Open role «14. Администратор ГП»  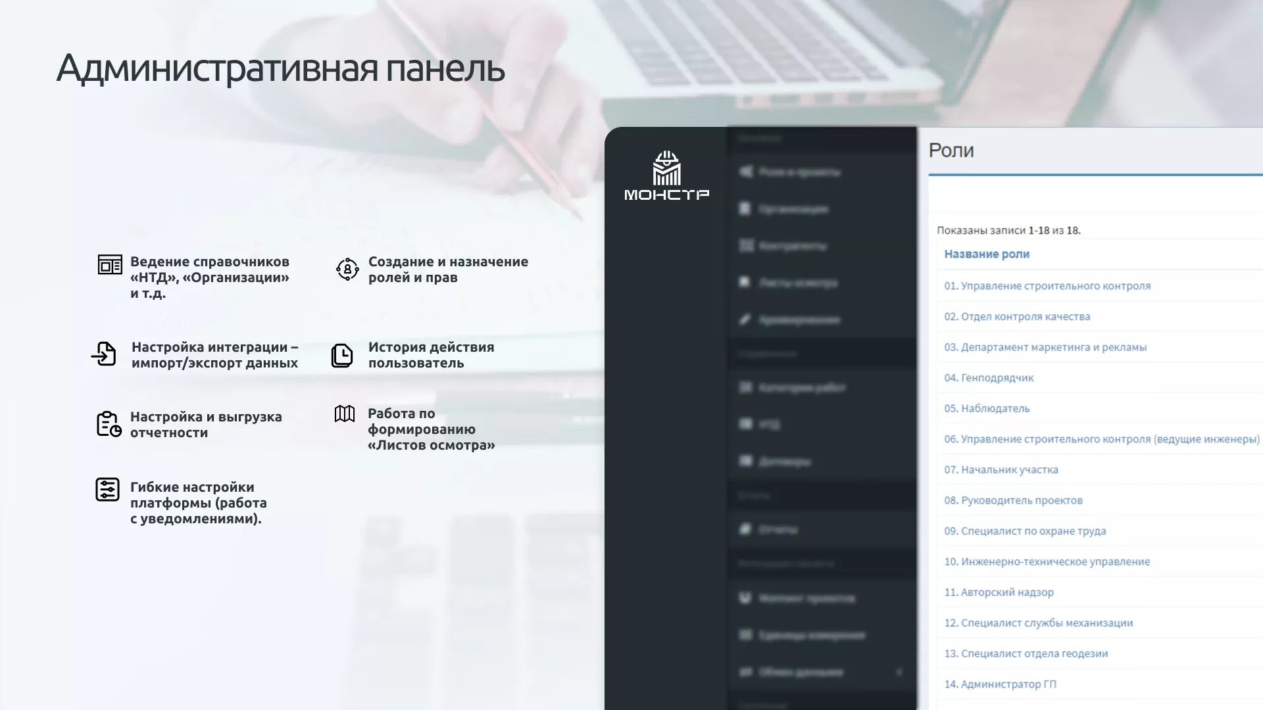pyautogui.click(x=999, y=684)
